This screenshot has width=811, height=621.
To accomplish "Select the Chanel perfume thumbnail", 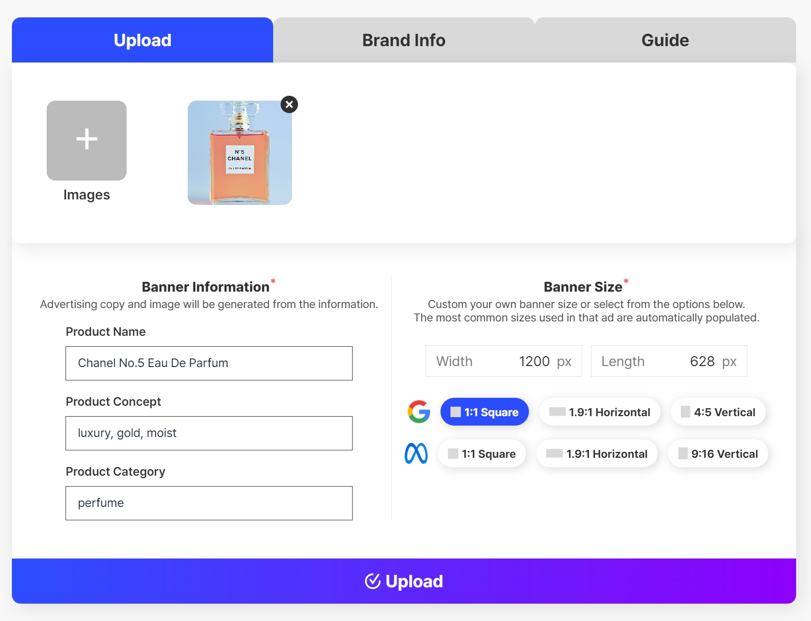I will pos(240,153).
